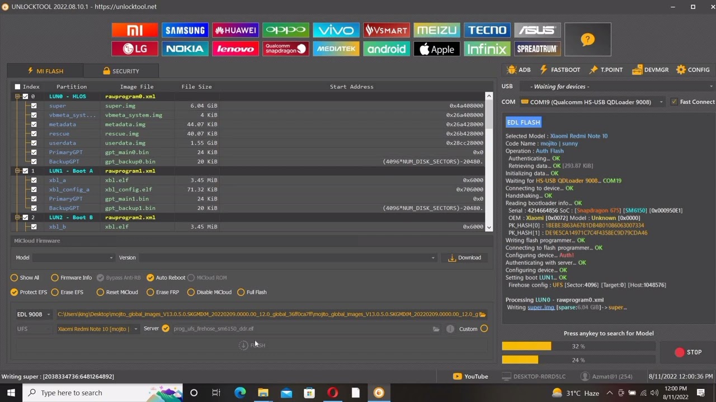The image size is (716, 402).
Task: Select the MI brand logo
Action: click(135, 30)
